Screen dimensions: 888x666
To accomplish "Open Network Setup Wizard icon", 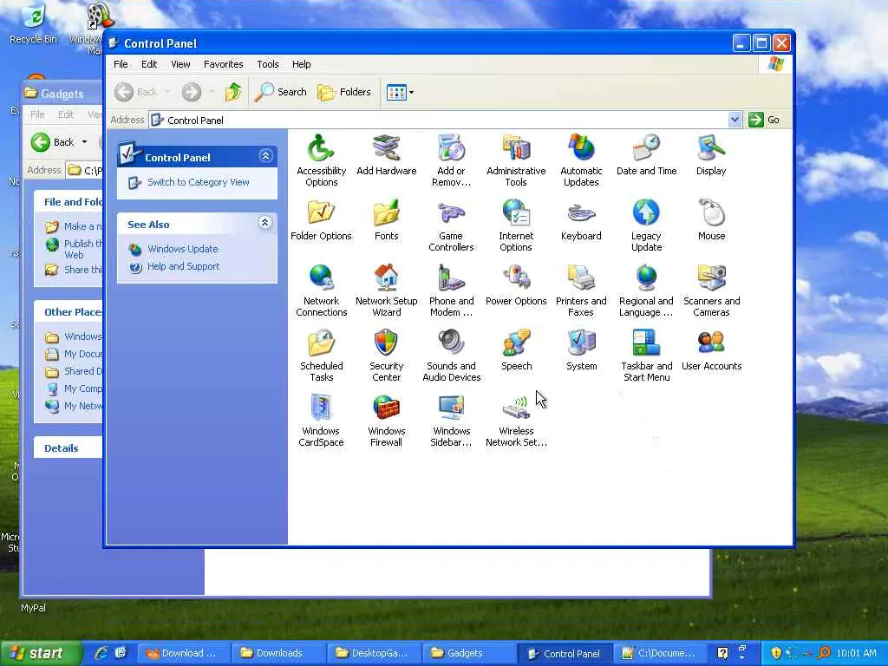I will click(386, 291).
